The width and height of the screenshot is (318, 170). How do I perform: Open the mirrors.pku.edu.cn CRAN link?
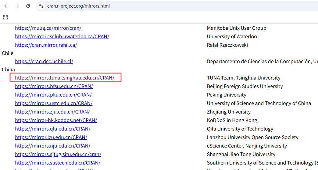coord(53,95)
